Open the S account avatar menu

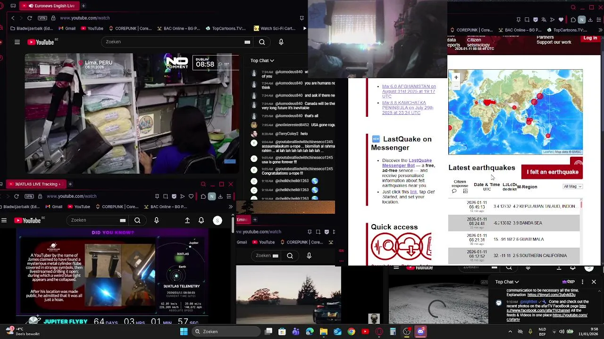pos(218,220)
